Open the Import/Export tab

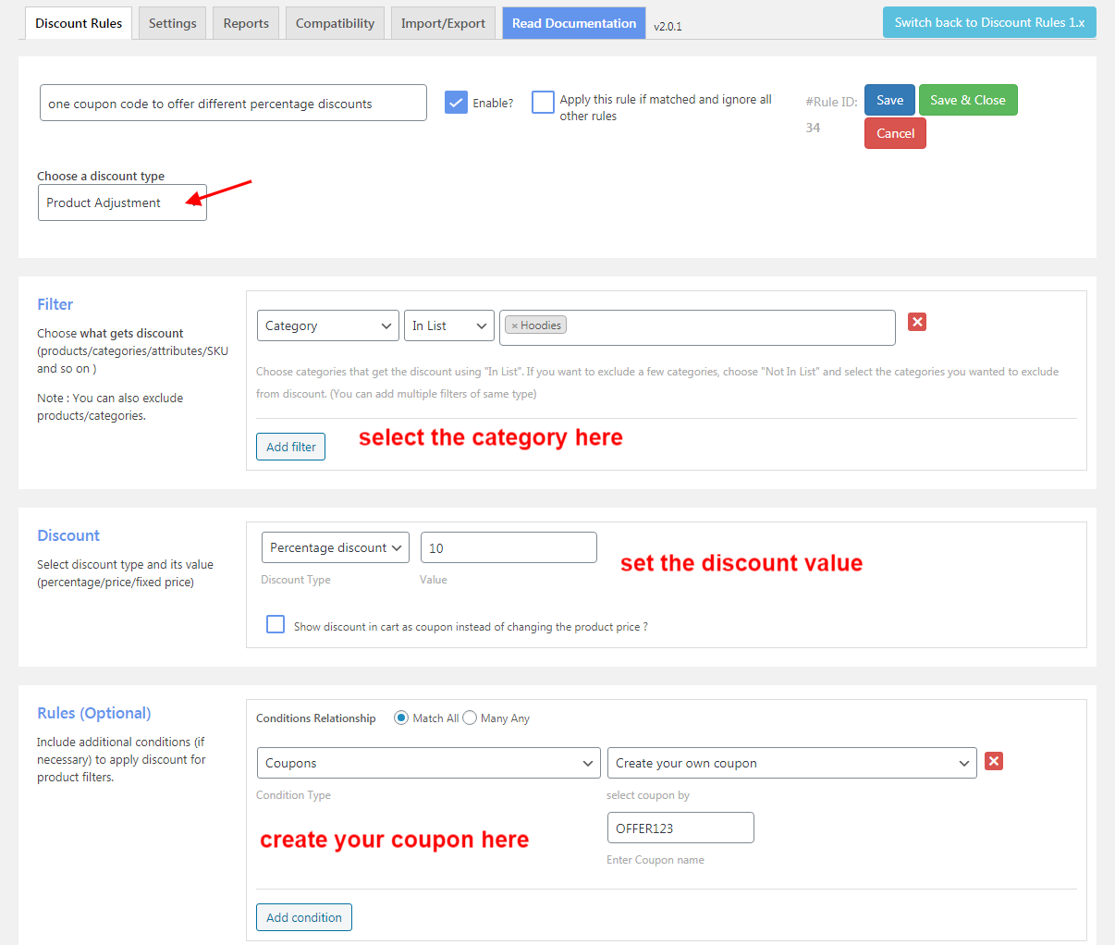click(x=443, y=23)
